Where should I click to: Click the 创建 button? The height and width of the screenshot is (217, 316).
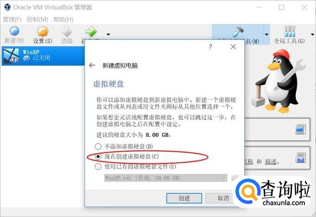tap(184, 198)
